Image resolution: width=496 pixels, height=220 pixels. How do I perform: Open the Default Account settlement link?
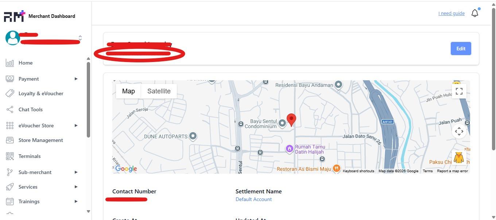(253, 199)
